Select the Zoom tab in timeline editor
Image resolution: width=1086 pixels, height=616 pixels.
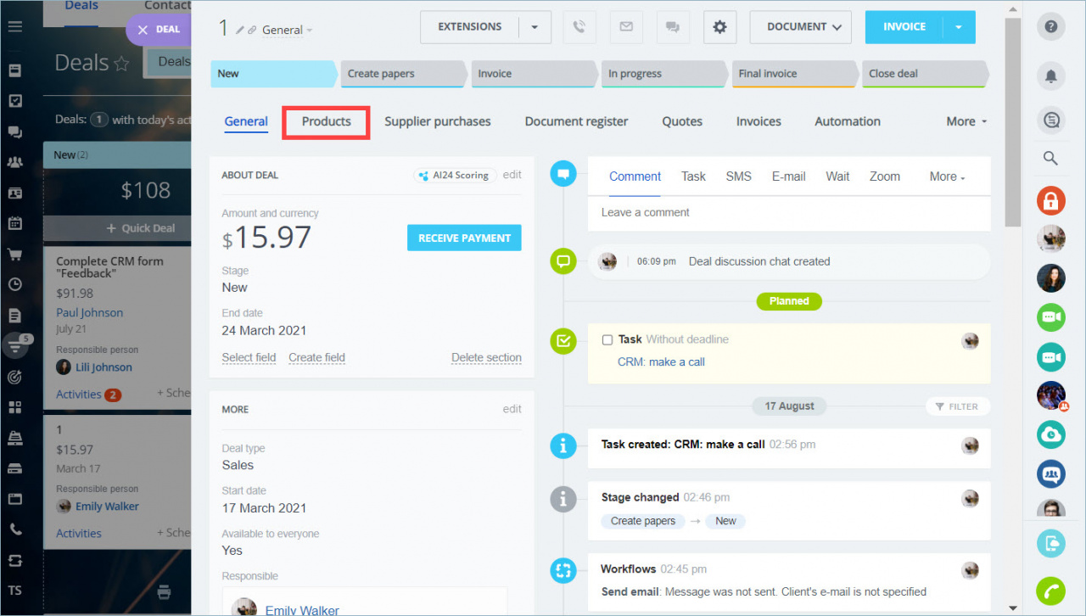pyautogui.click(x=885, y=176)
